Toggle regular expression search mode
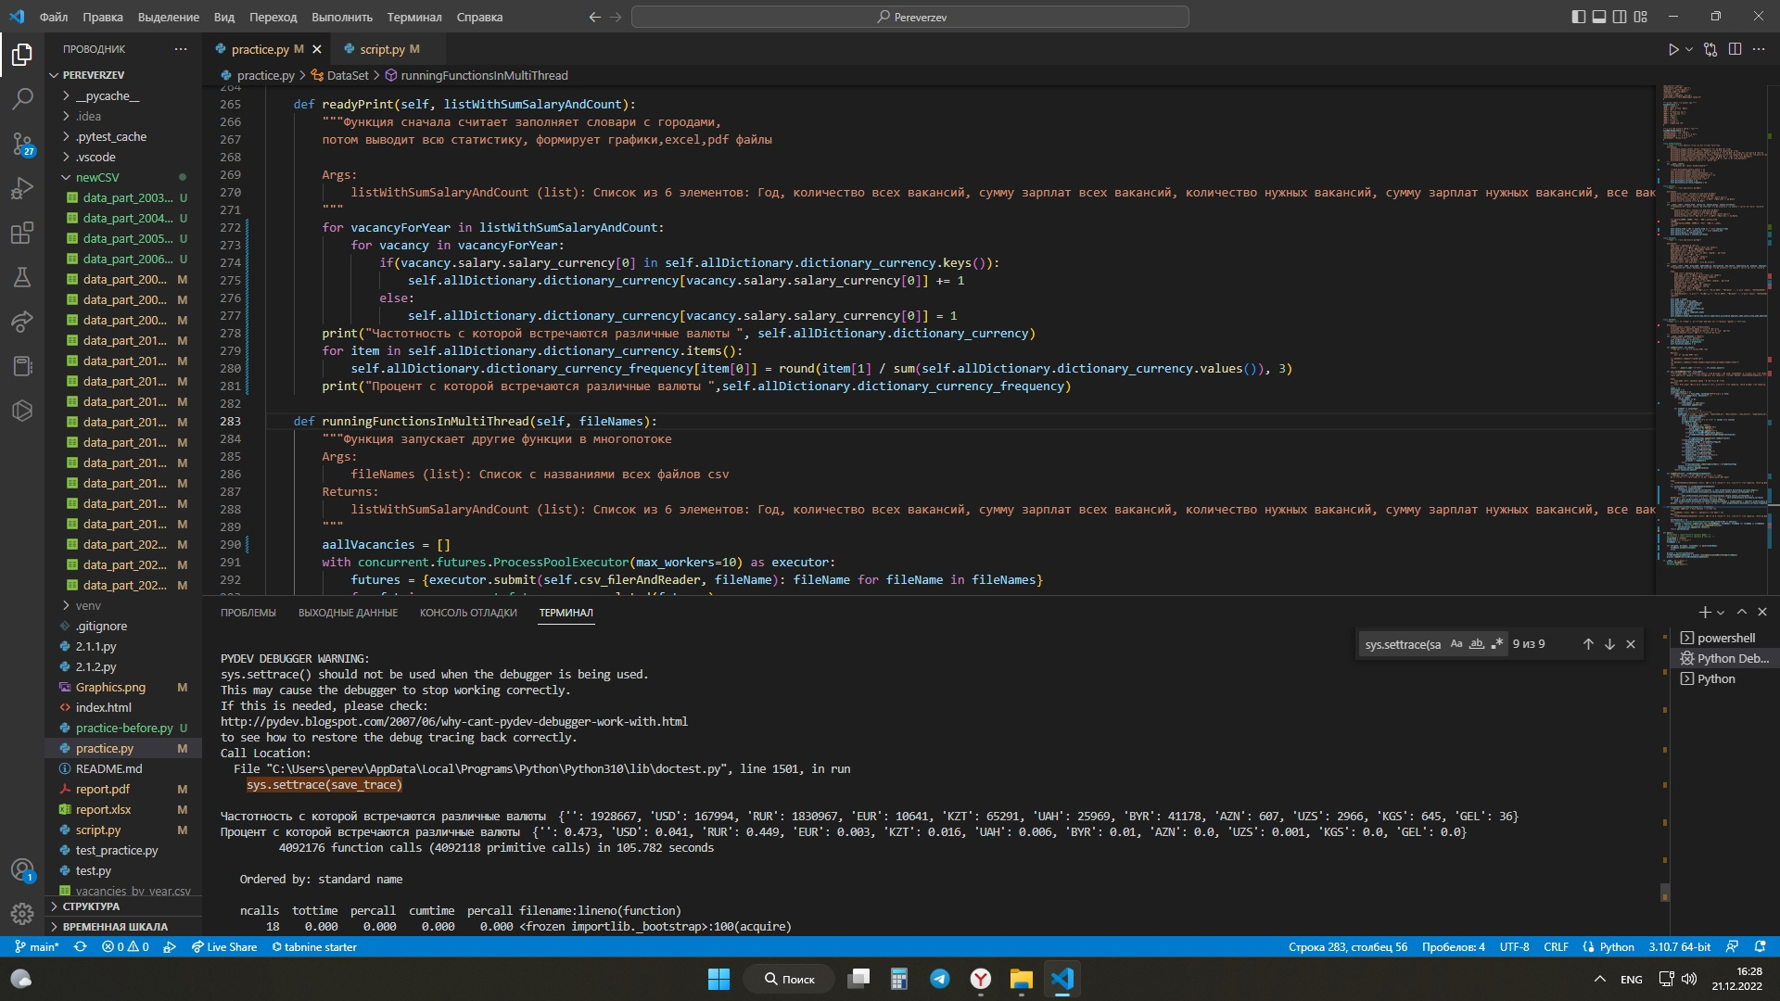The height and width of the screenshot is (1001, 1780). [x=1496, y=643]
